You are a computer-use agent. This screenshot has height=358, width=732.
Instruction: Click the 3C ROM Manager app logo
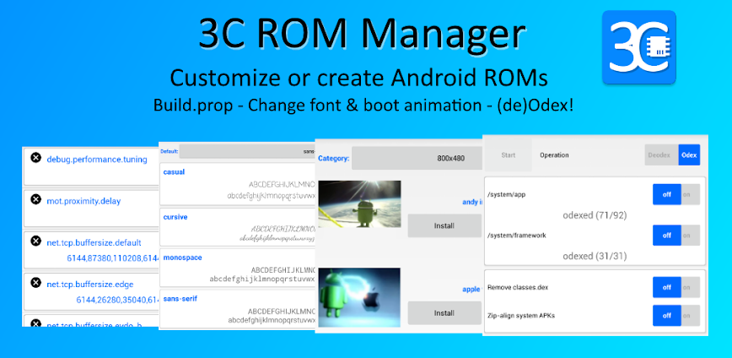tap(638, 46)
